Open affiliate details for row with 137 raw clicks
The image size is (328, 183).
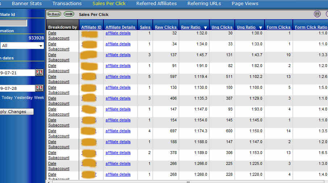click(118, 55)
